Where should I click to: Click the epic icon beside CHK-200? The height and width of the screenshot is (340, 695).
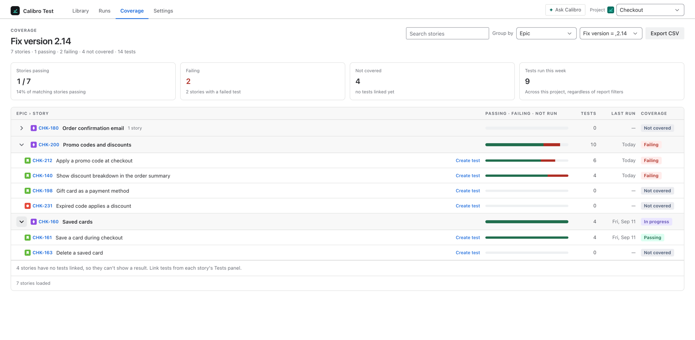pyautogui.click(x=34, y=145)
